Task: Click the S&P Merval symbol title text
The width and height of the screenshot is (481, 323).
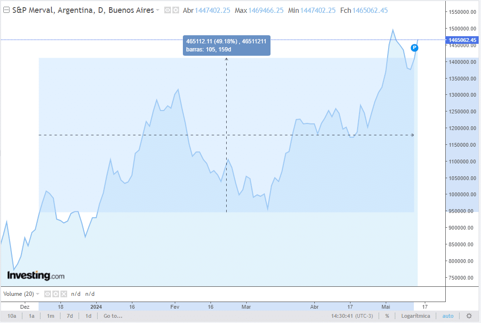Action: click(83, 10)
